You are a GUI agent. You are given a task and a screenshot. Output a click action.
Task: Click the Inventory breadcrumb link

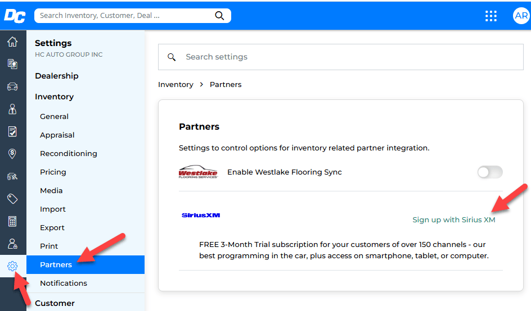(175, 84)
